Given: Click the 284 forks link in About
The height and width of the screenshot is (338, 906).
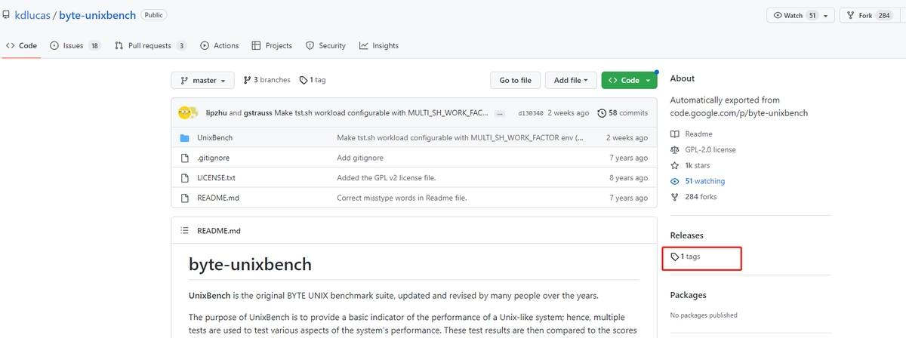Looking at the screenshot, I should tap(694, 197).
